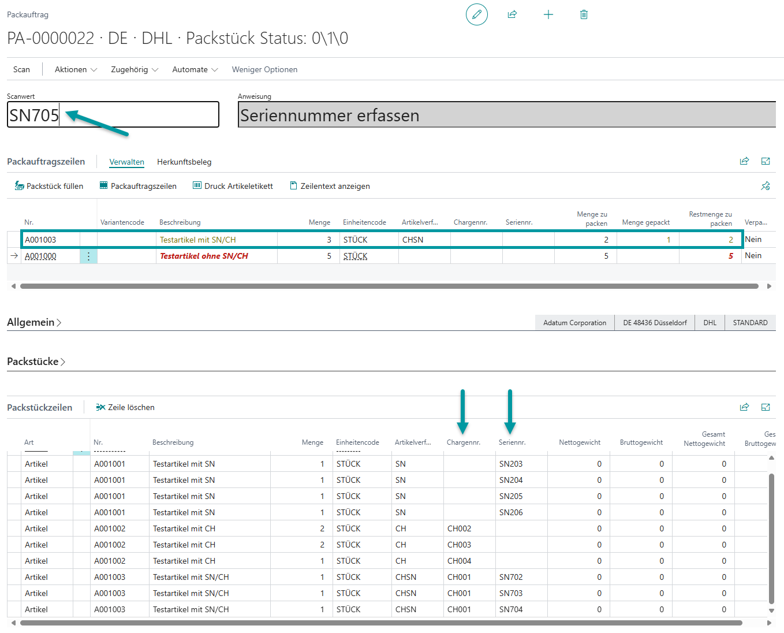Screen dimensions: 784x633
Task: Click the plus icon to create new
Action: pyautogui.click(x=548, y=14)
